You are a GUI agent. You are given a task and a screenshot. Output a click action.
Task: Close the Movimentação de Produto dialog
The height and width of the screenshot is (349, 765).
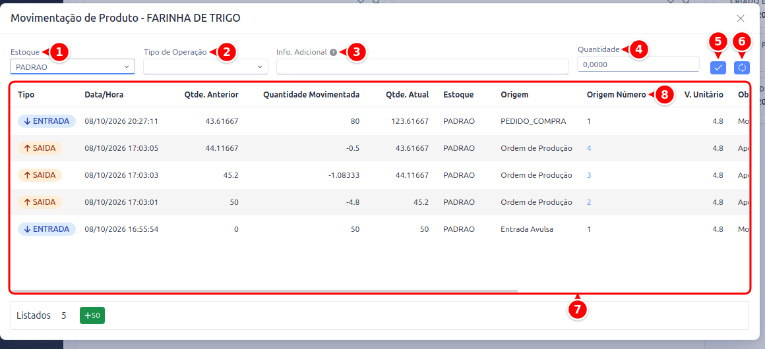pos(740,18)
